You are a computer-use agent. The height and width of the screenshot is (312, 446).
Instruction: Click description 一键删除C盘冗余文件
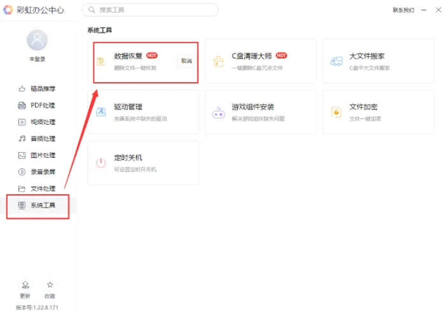(257, 68)
